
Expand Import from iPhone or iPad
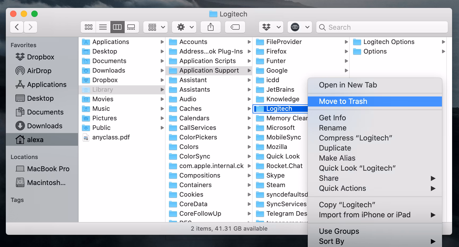tap(375, 215)
